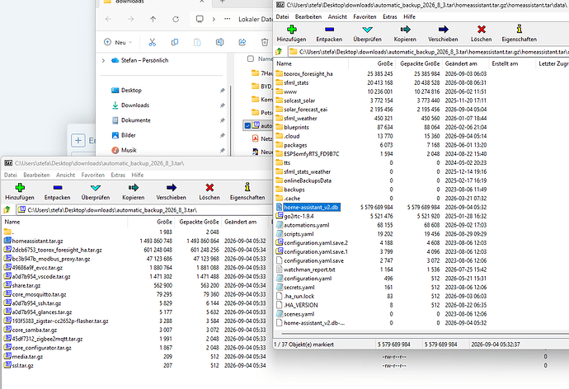Click Explorer forward arrow

(130, 19)
